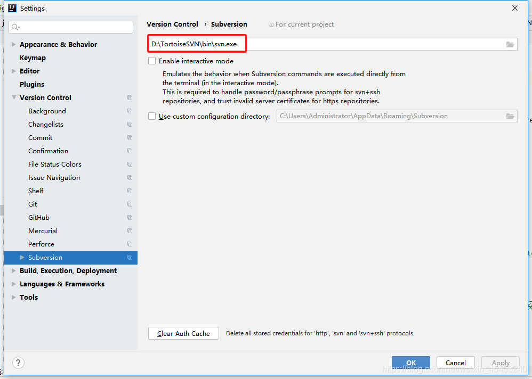This screenshot has width=532, height=379.
Task: Click the project-level icon beside Confirmation
Action: coord(130,151)
